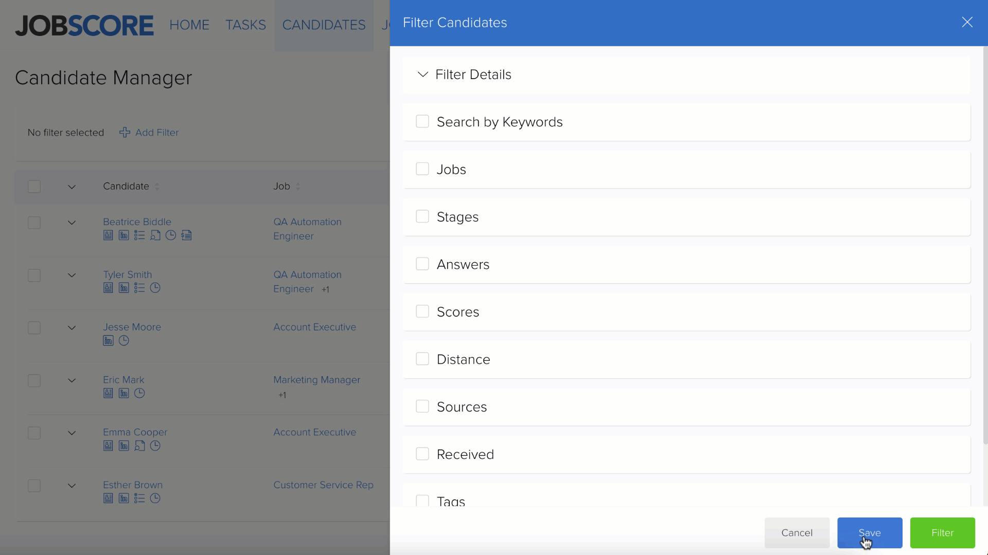Image resolution: width=988 pixels, height=555 pixels.
Task: Click the Add Filter option
Action: (x=149, y=132)
